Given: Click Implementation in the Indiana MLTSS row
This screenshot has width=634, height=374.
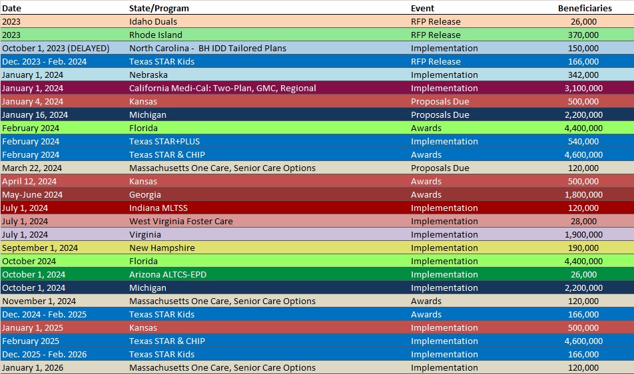Looking at the screenshot, I should pos(444,208).
